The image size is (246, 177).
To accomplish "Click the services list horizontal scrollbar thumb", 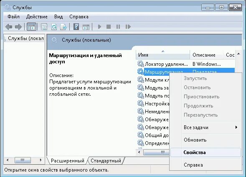I will coord(157,152).
